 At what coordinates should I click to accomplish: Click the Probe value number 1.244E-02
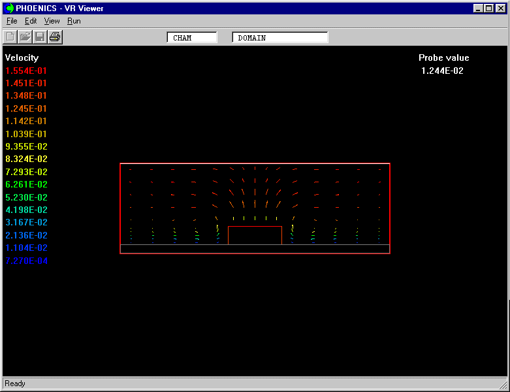(443, 71)
